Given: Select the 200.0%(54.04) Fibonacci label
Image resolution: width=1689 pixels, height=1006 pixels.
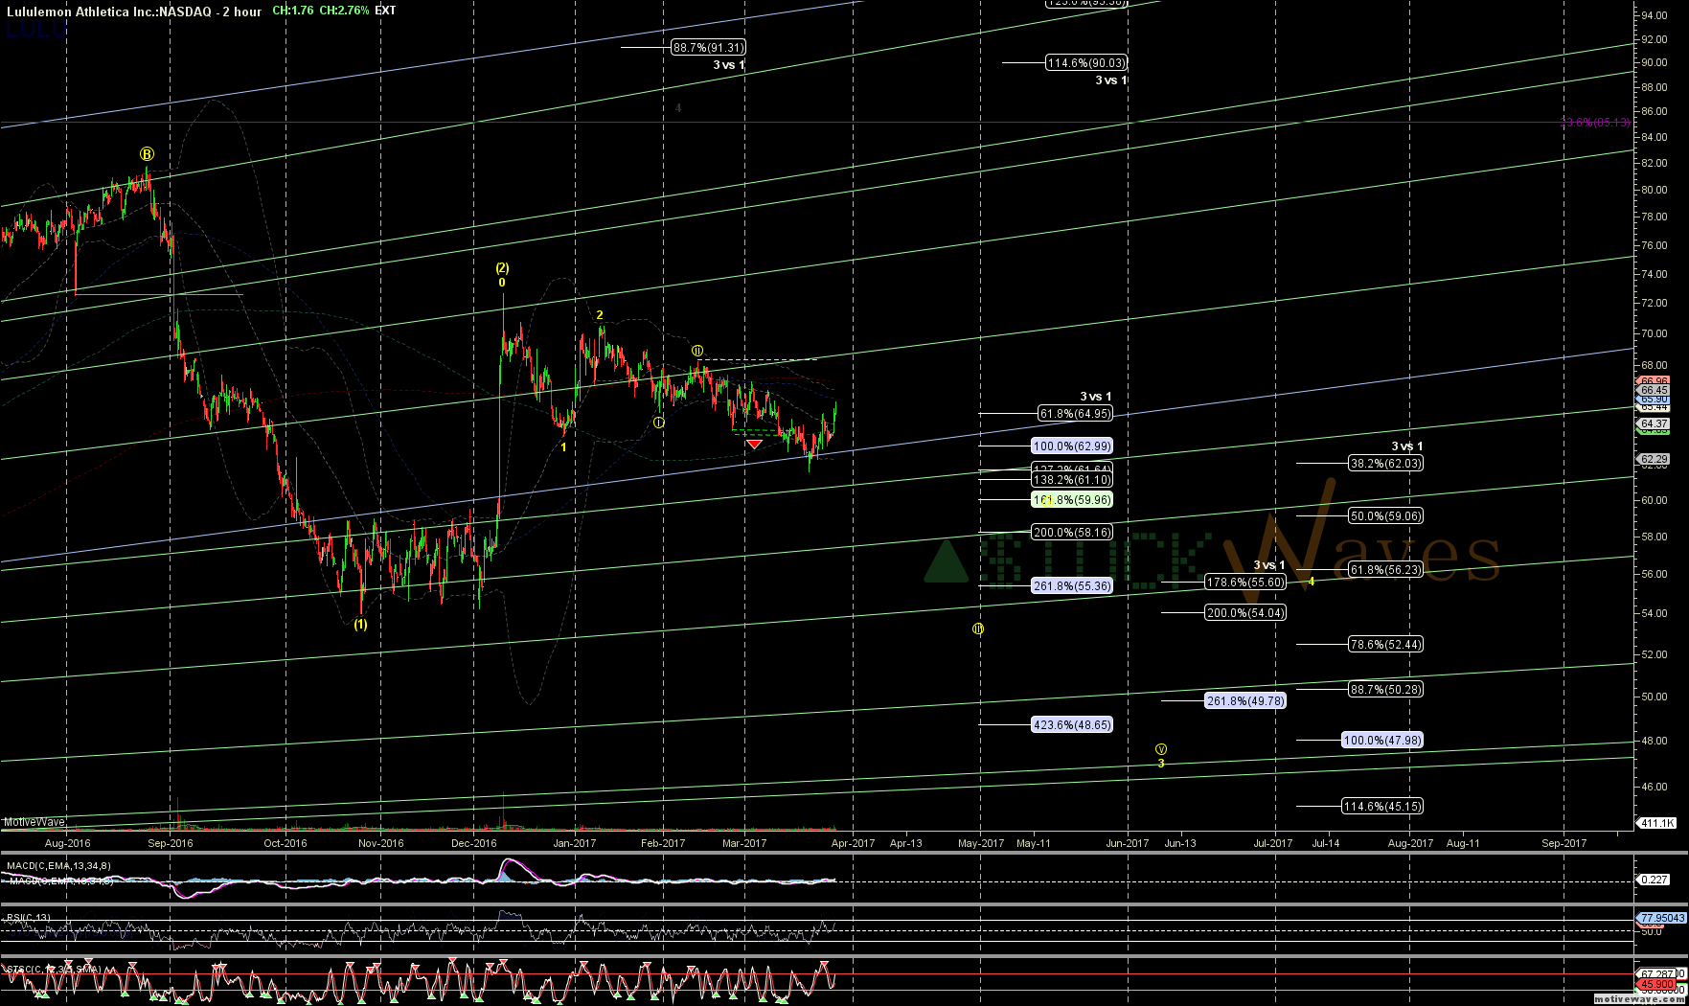Looking at the screenshot, I should [x=1245, y=613].
